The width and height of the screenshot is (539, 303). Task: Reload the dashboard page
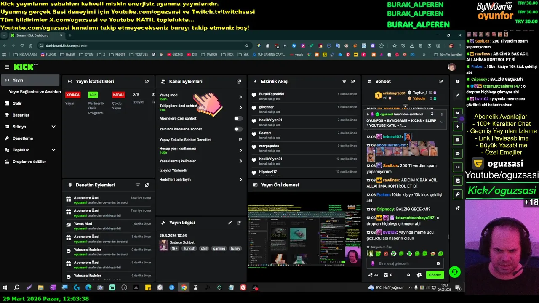[x=22, y=45]
